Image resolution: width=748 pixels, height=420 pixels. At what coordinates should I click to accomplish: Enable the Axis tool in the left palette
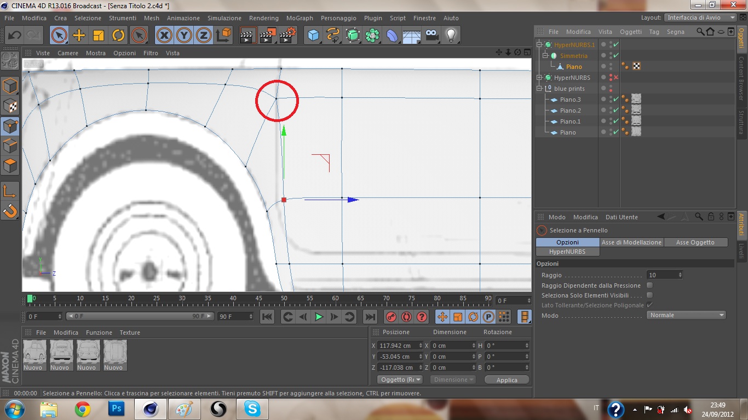click(10, 190)
